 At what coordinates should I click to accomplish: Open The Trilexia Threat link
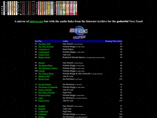(46, 74)
